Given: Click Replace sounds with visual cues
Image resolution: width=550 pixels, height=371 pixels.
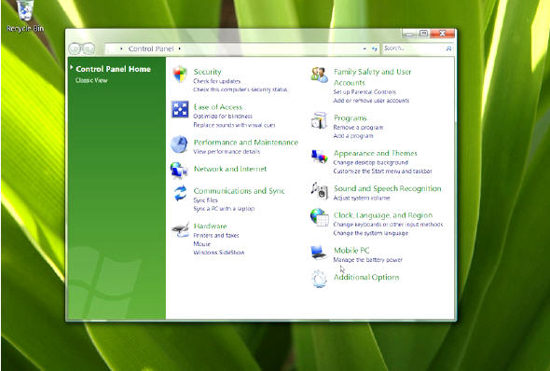Looking at the screenshot, I should [x=234, y=125].
